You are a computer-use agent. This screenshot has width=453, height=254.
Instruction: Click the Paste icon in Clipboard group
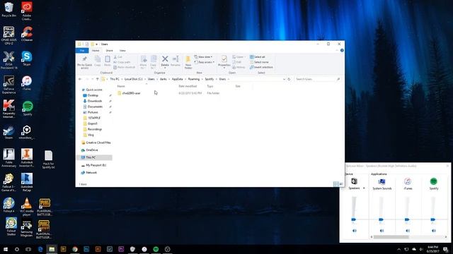(107, 61)
